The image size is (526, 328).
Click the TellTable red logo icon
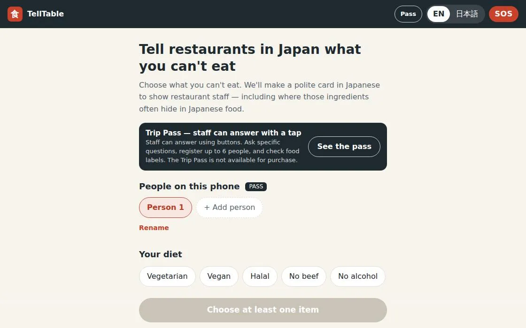pos(15,14)
